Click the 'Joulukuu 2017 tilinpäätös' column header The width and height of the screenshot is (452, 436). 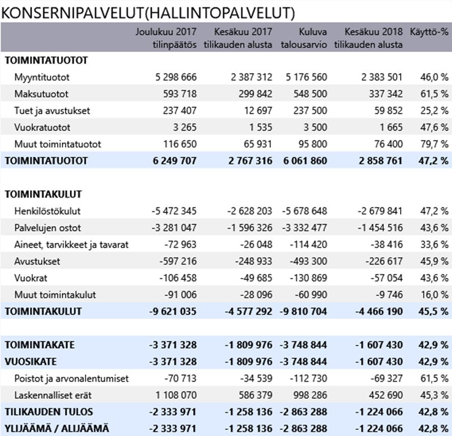[166, 38]
